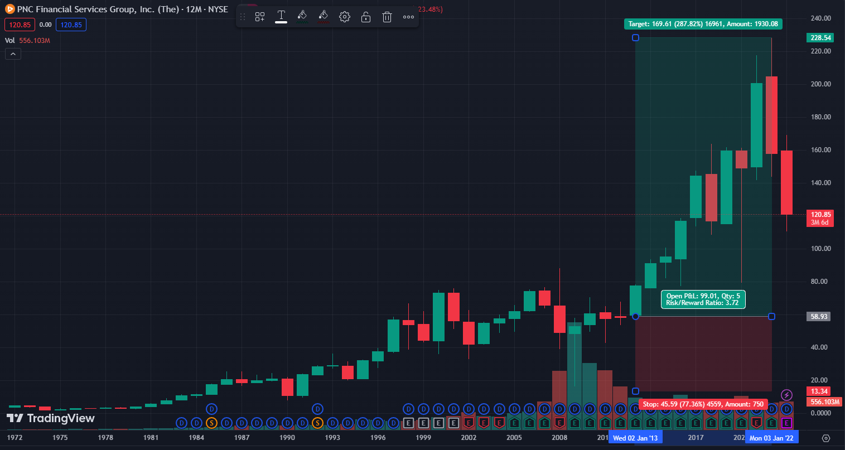Image resolution: width=845 pixels, height=450 pixels.
Task: Open the long position drawing settings gear
Action: pos(345,17)
